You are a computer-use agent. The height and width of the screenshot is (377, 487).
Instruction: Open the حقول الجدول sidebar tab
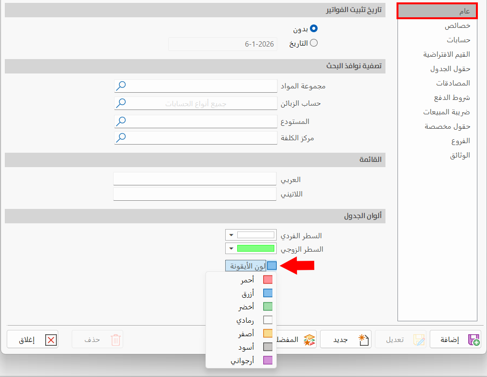437,69
